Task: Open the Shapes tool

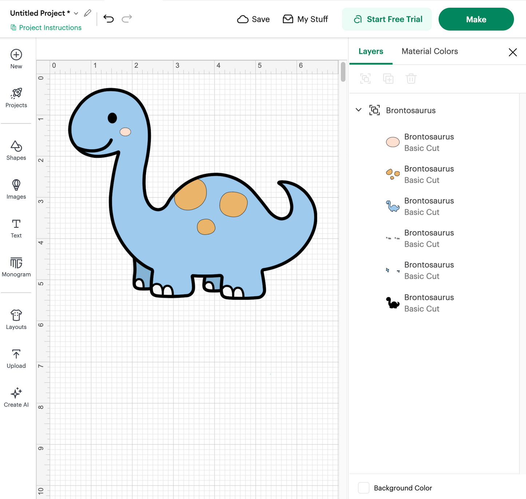Action: tap(16, 150)
